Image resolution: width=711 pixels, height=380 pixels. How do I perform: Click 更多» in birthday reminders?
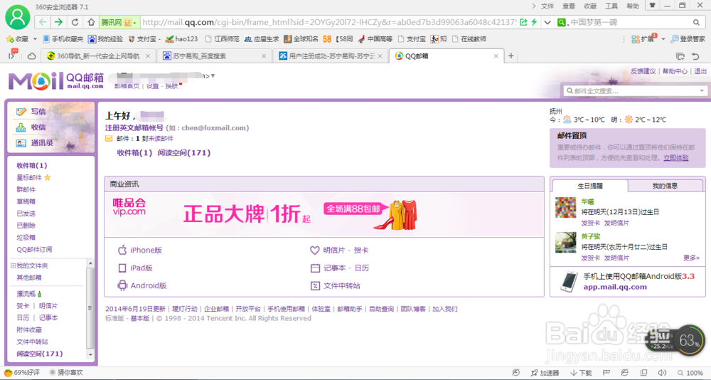click(x=691, y=258)
